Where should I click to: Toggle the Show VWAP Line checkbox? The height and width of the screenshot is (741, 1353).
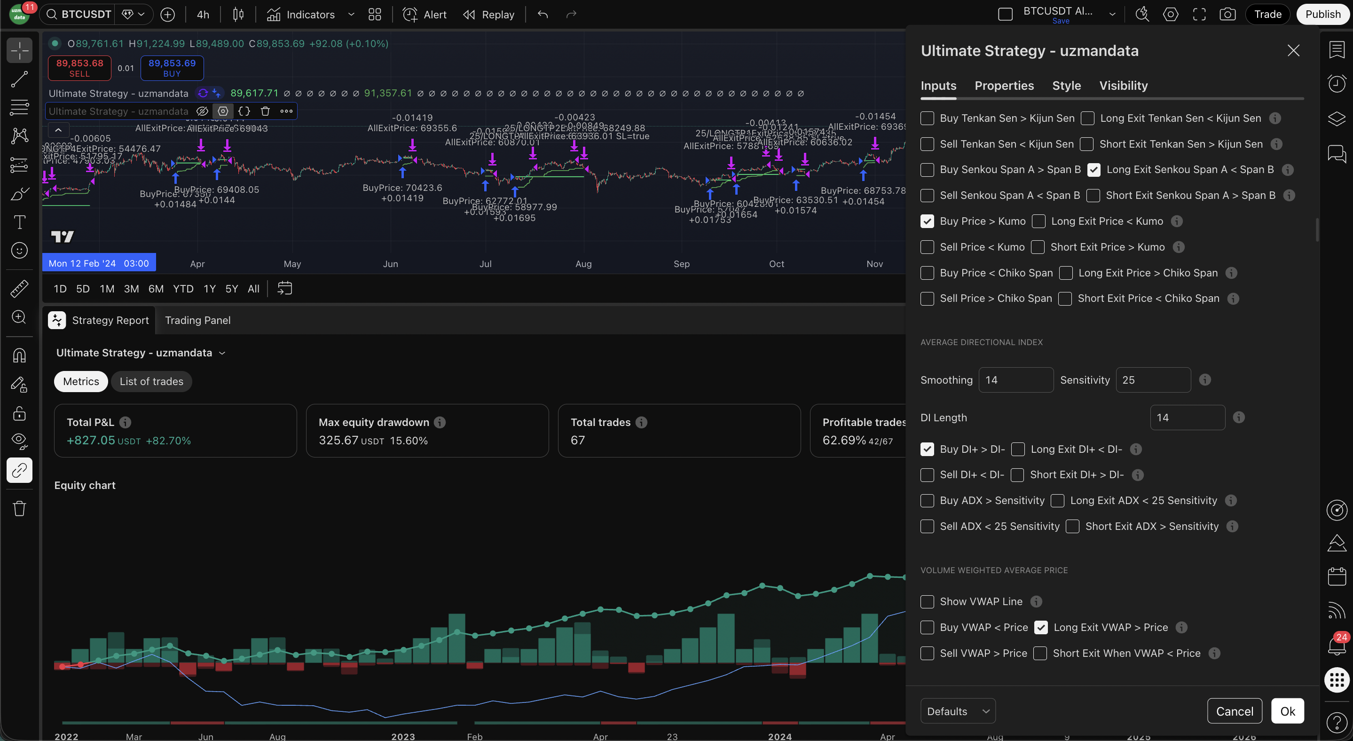pyautogui.click(x=927, y=602)
